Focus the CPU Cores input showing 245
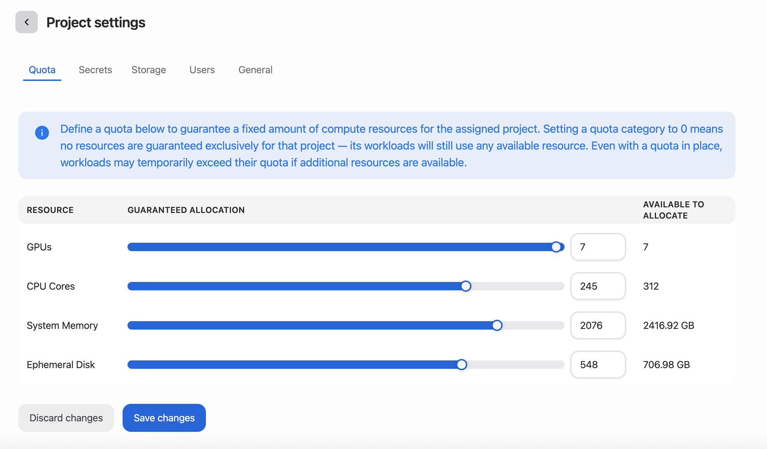The height and width of the screenshot is (449, 767). pyautogui.click(x=598, y=286)
